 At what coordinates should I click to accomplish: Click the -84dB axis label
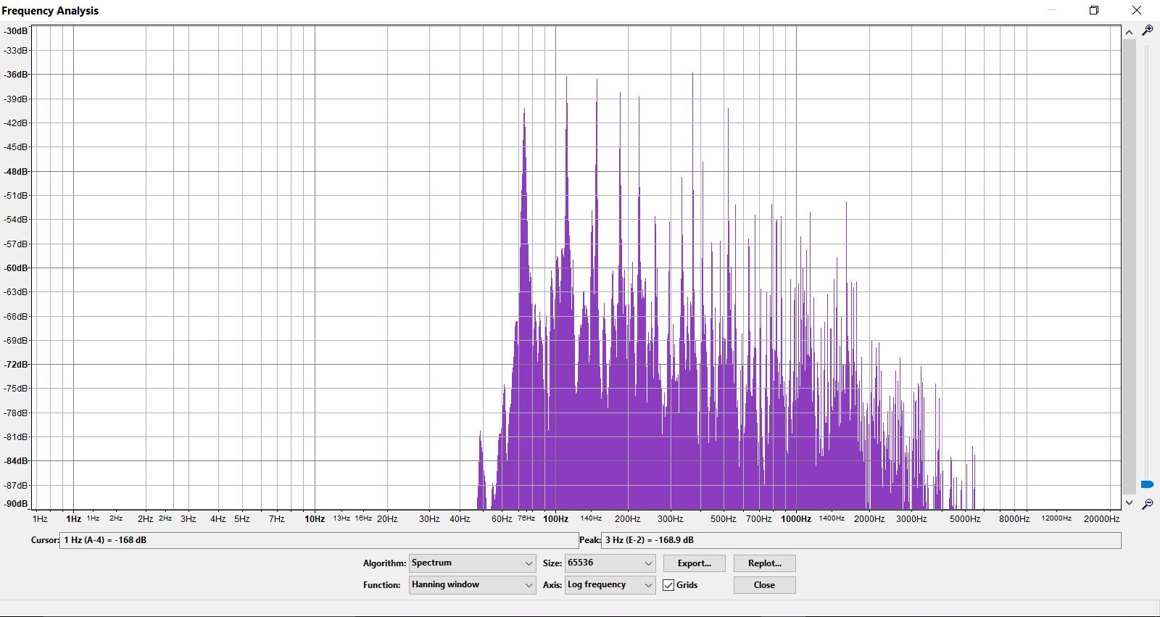16,461
